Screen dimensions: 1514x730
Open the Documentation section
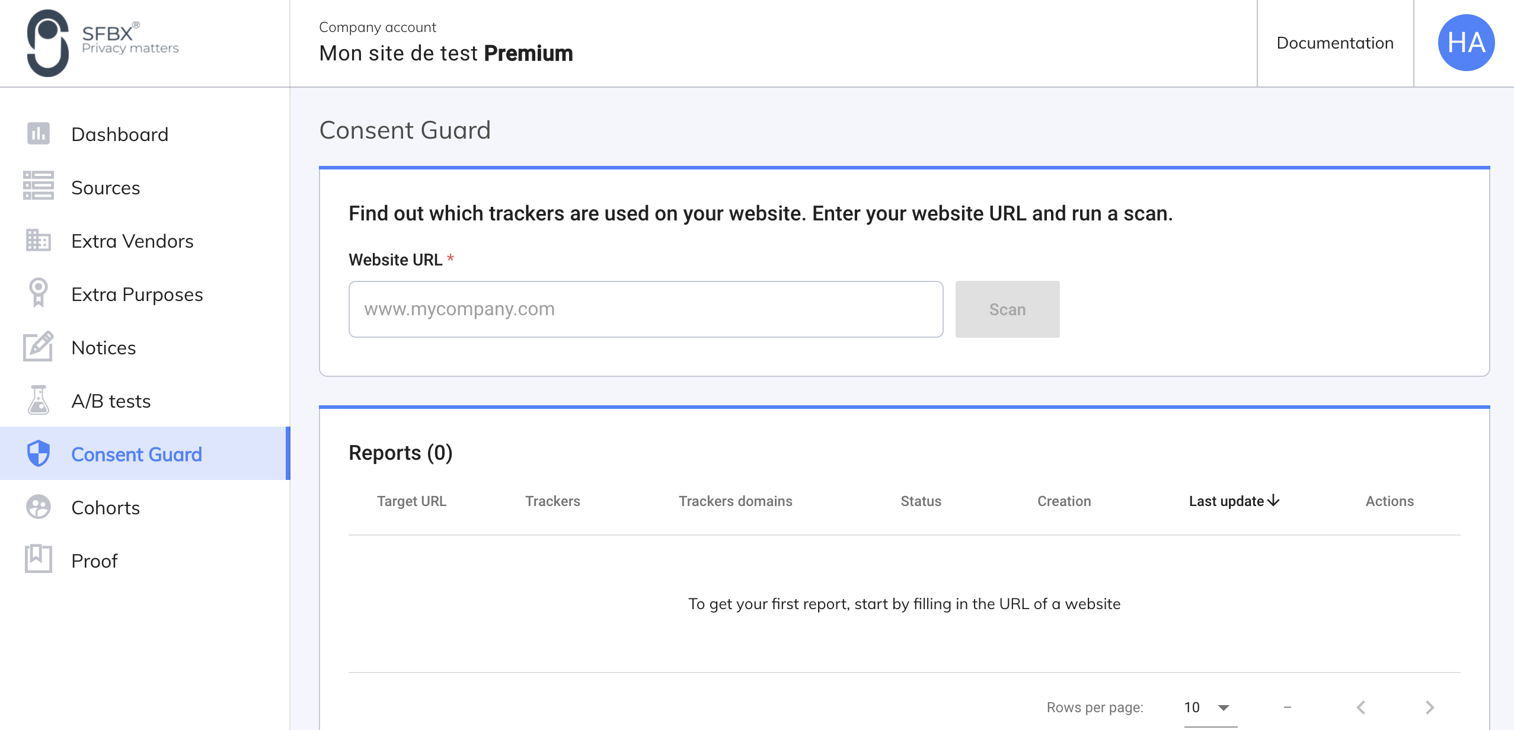[1335, 43]
